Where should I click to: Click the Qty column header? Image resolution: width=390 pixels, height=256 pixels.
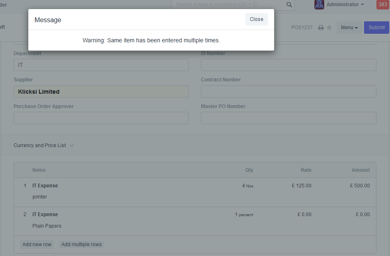coord(249,170)
